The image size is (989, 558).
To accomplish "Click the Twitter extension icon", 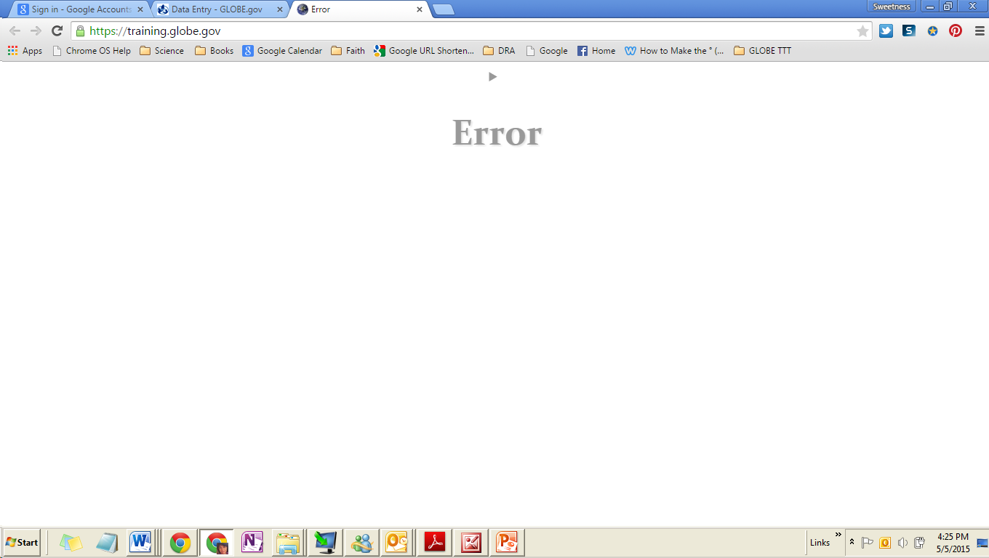I will [x=886, y=31].
